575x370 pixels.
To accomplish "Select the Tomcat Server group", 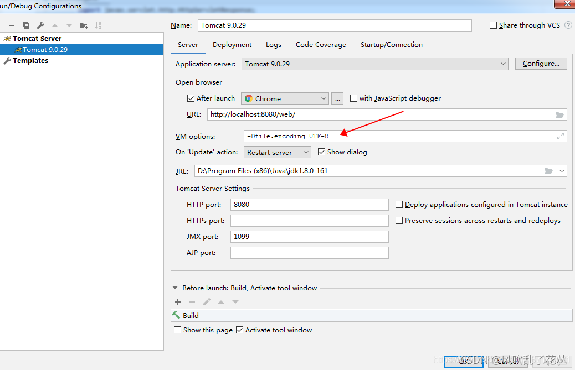I will point(37,38).
